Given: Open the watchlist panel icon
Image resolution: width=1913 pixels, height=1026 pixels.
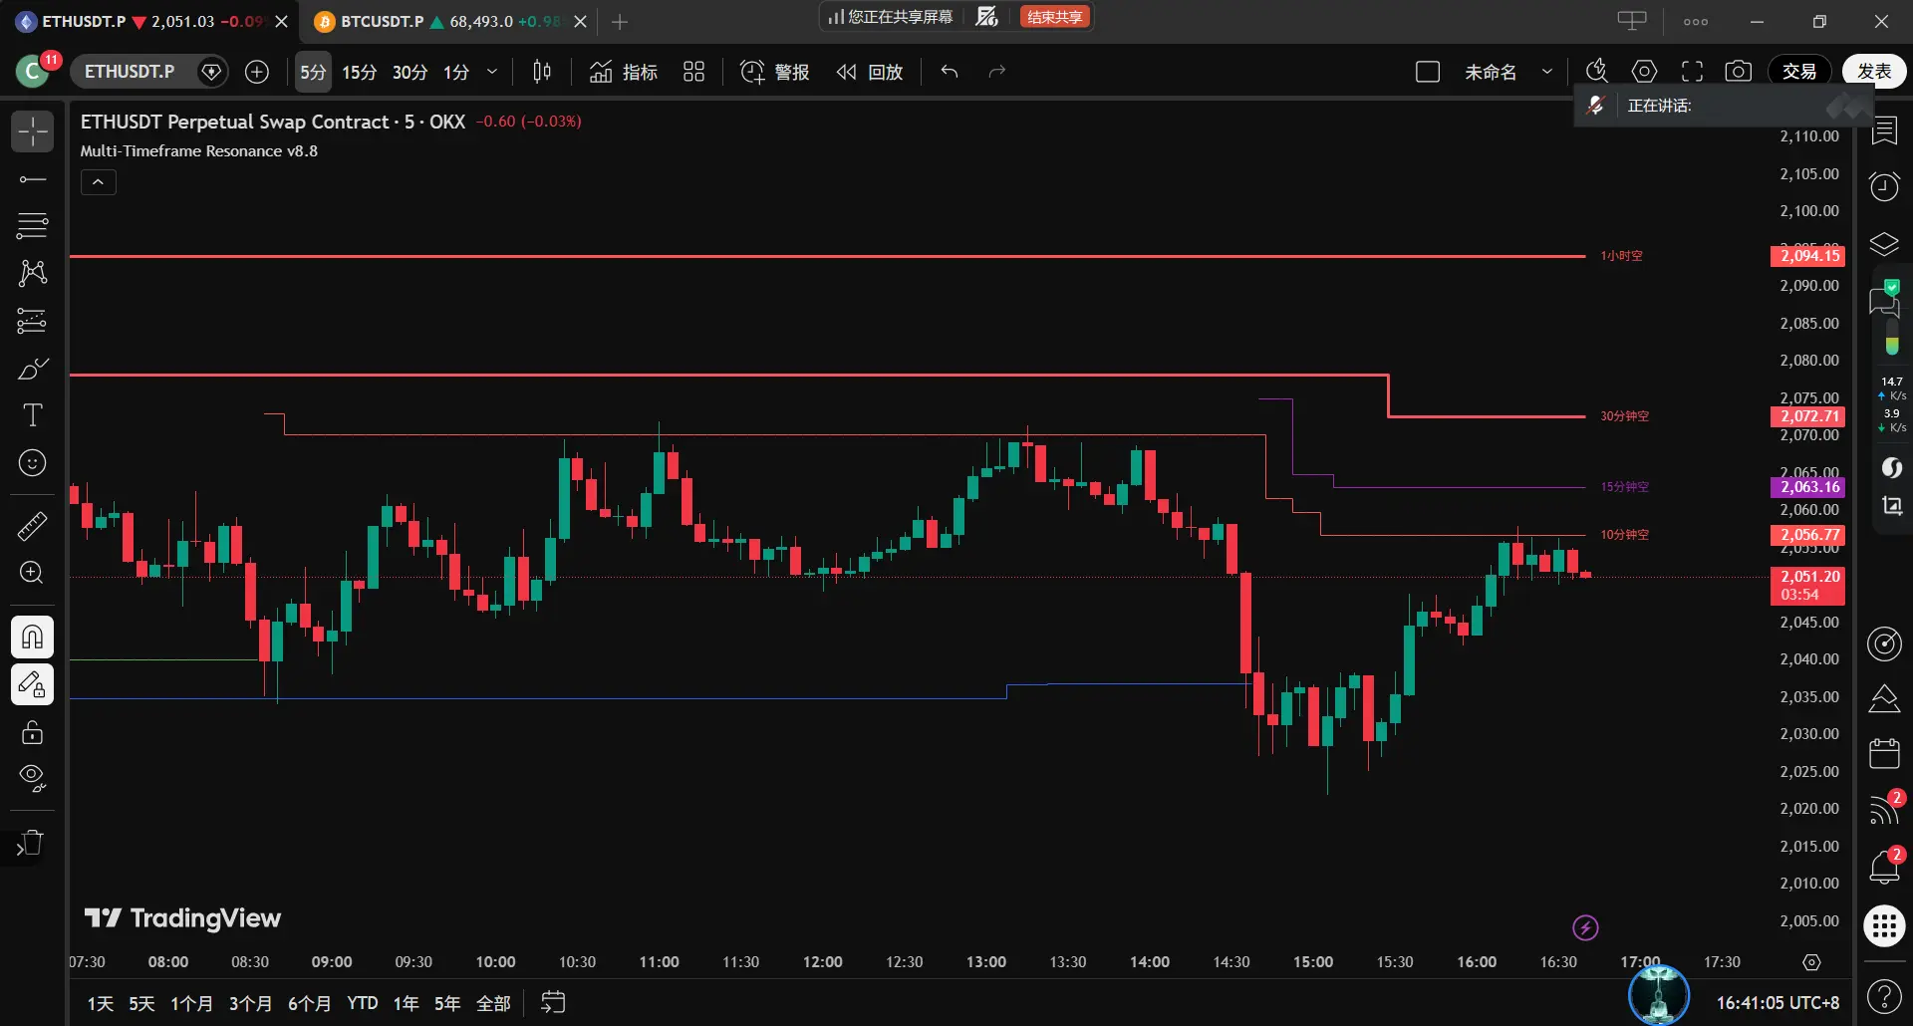Looking at the screenshot, I should point(1884,130).
